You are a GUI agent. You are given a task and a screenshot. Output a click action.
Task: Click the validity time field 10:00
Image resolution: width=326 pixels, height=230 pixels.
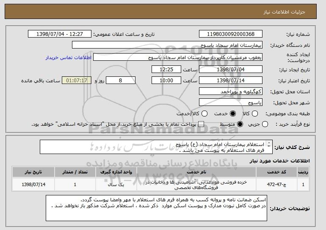(x=166, y=81)
